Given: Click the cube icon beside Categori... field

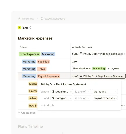Looking at the screenshot, I should (x=53, y=98).
